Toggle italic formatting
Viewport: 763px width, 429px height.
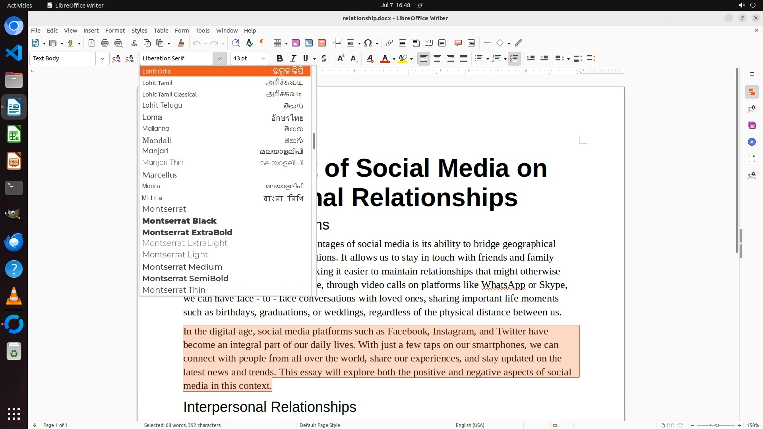tap(293, 58)
